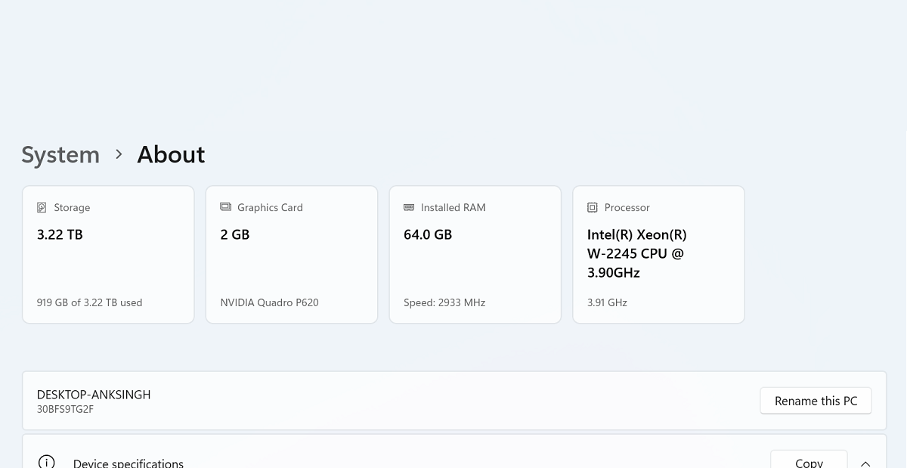
Task: Click the NVIDIA Quadro P620 label
Action: [269, 302]
